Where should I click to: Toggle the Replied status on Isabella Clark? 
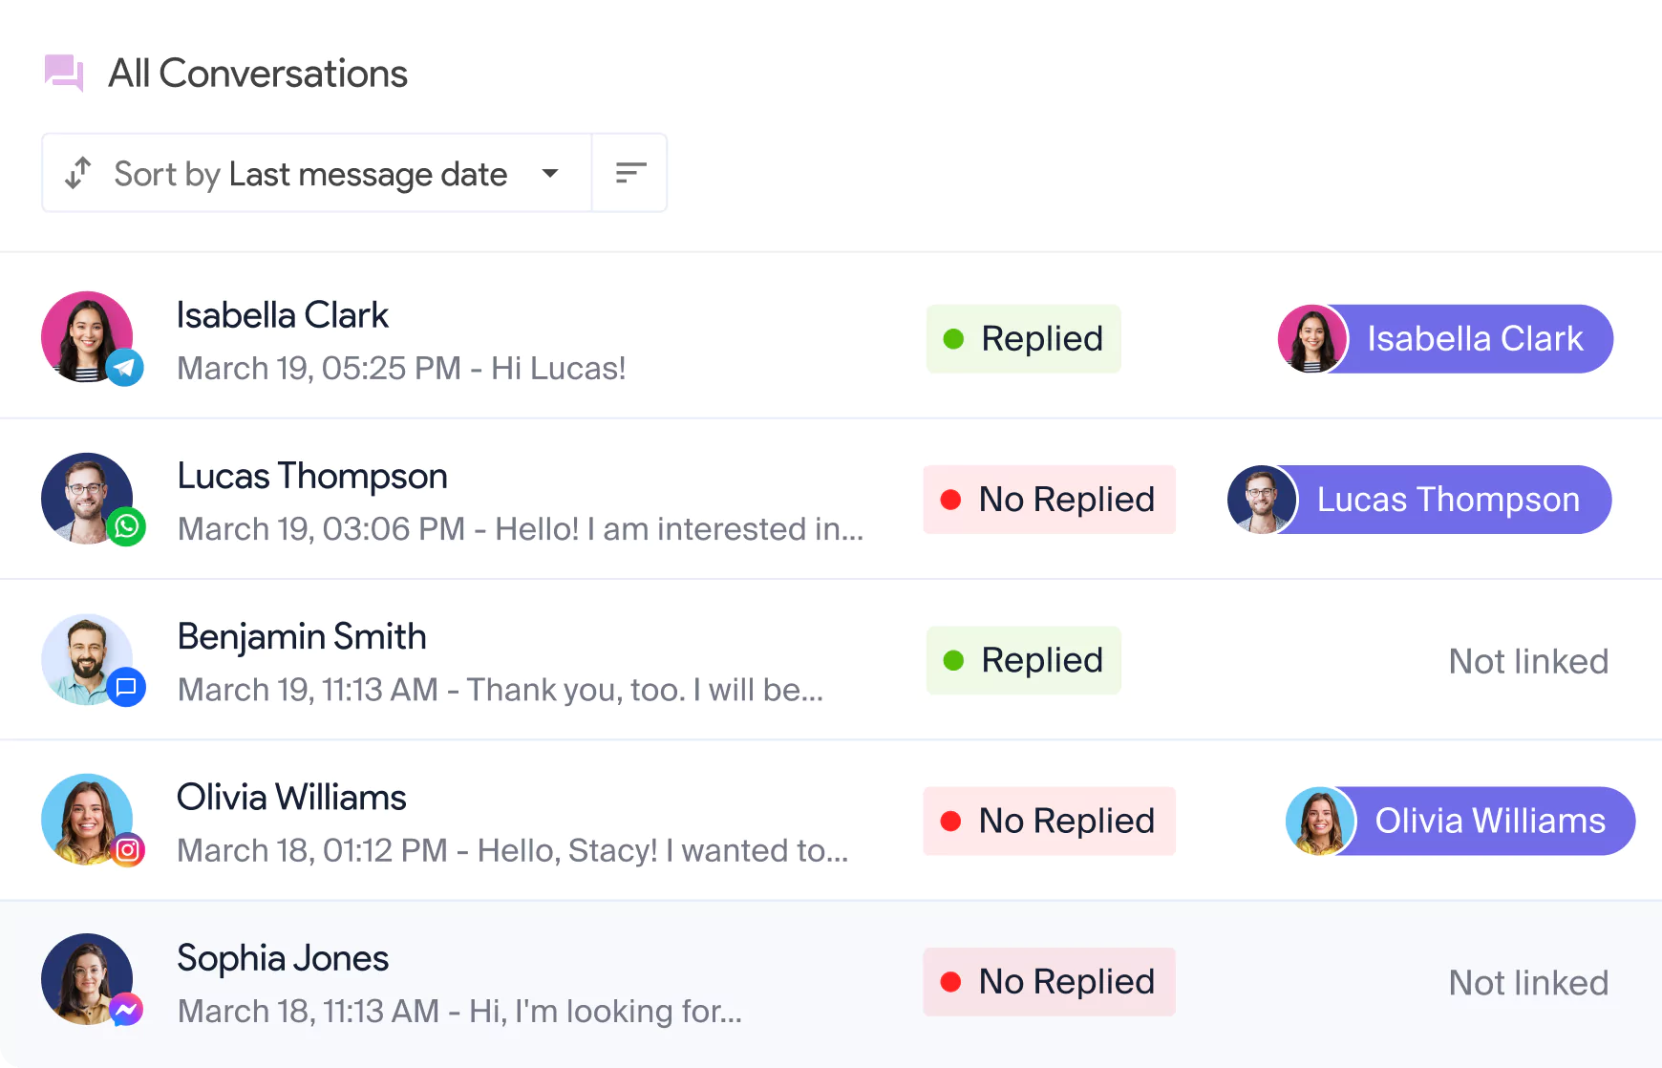pyautogui.click(x=1023, y=338)
